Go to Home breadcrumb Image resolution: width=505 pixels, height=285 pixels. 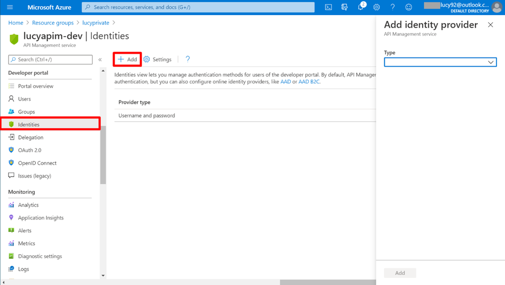[16, 23]
